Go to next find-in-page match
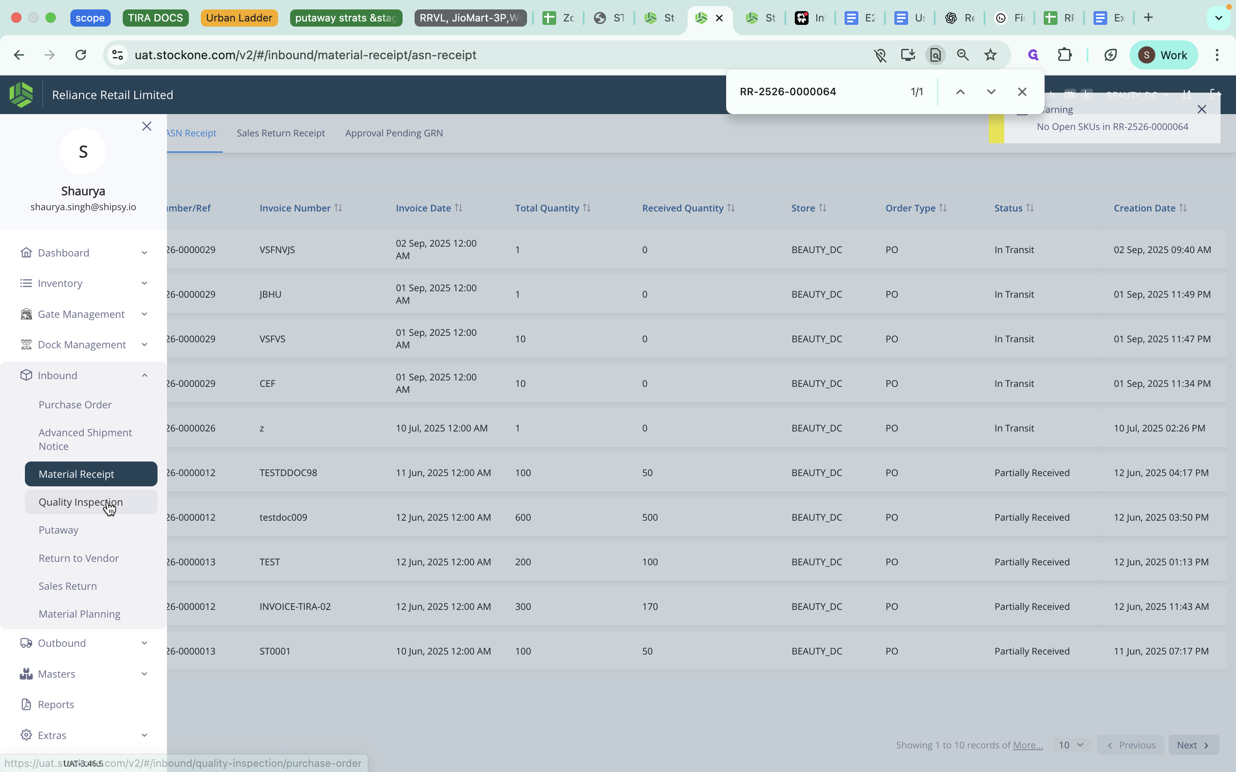Image resolution: width=1236 pixels, height=772 pixels. pyautogui.click(x=991, y=92)
